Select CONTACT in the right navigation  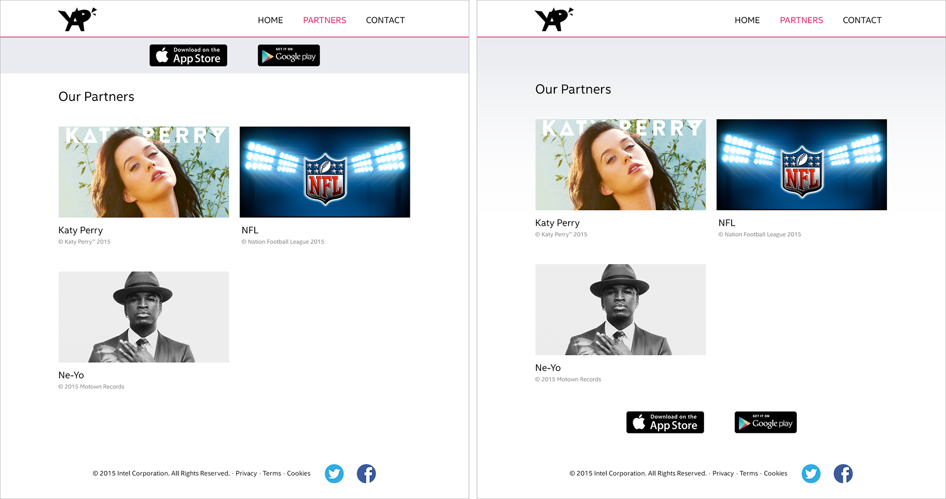862,20
